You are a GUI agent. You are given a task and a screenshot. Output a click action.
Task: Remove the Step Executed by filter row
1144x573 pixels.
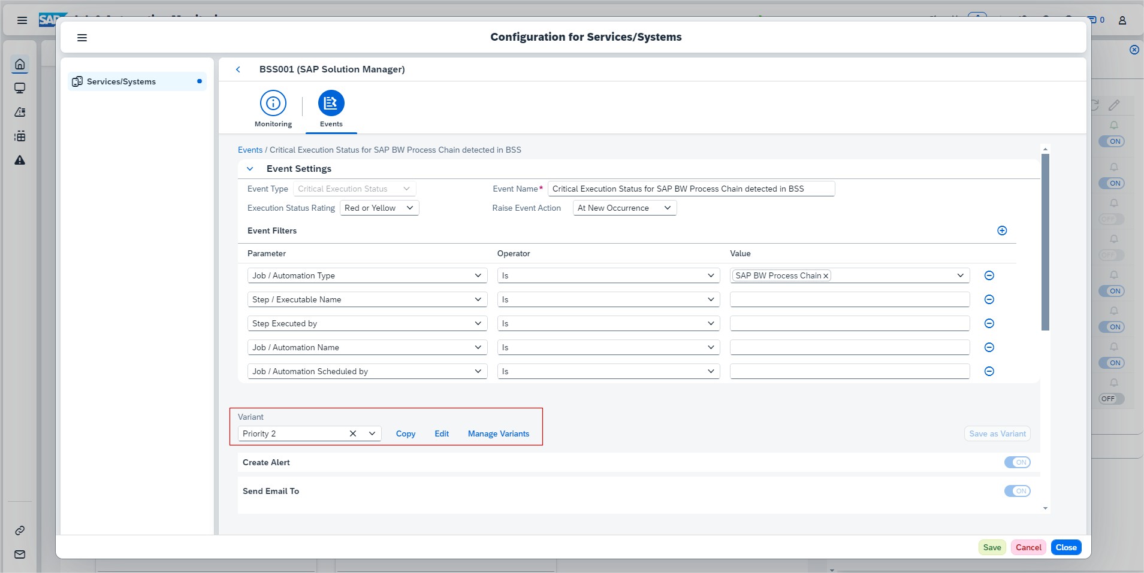click(x=989, y=323)
